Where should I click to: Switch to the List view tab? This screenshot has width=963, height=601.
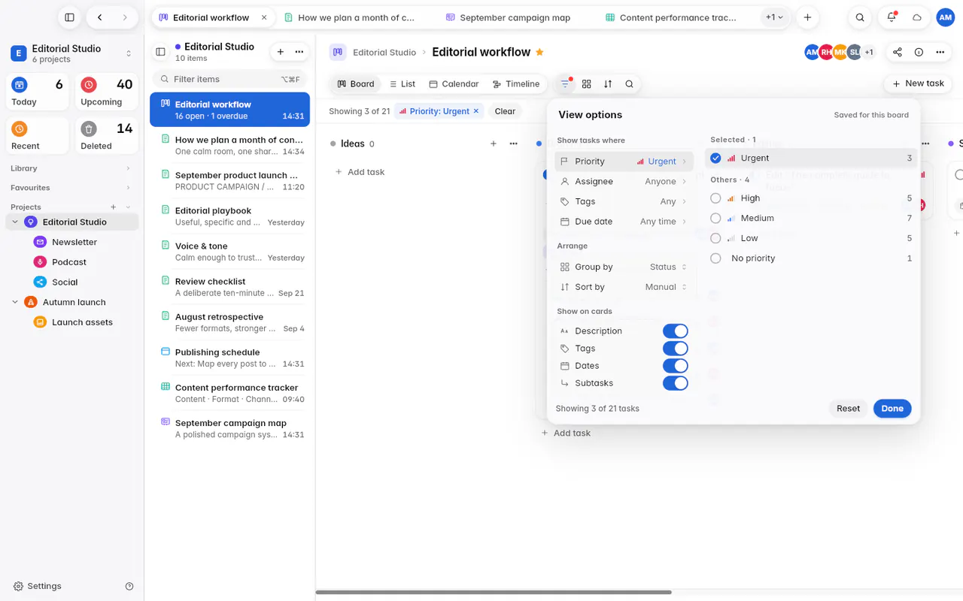point(402,84)
